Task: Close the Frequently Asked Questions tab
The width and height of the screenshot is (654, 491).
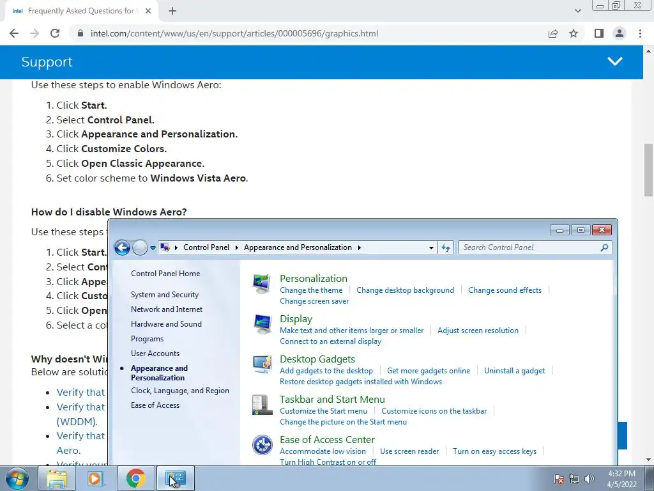Action: [148, 11]
